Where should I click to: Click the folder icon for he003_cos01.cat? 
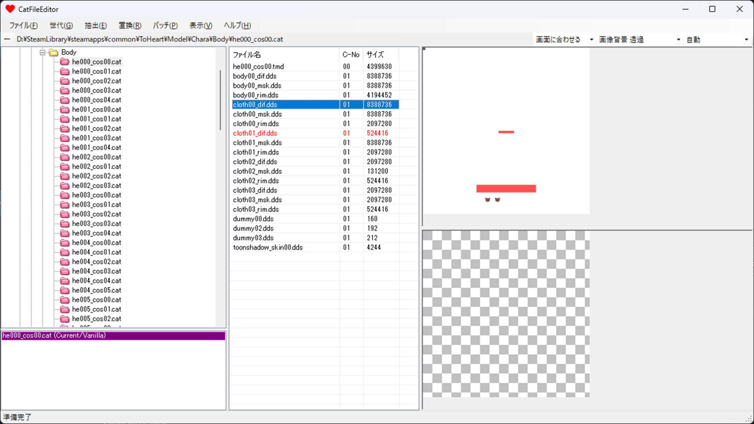point(65,205)
